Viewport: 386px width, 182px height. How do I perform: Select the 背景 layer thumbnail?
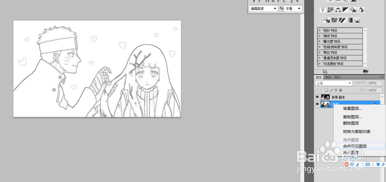(x=325, y=104)
